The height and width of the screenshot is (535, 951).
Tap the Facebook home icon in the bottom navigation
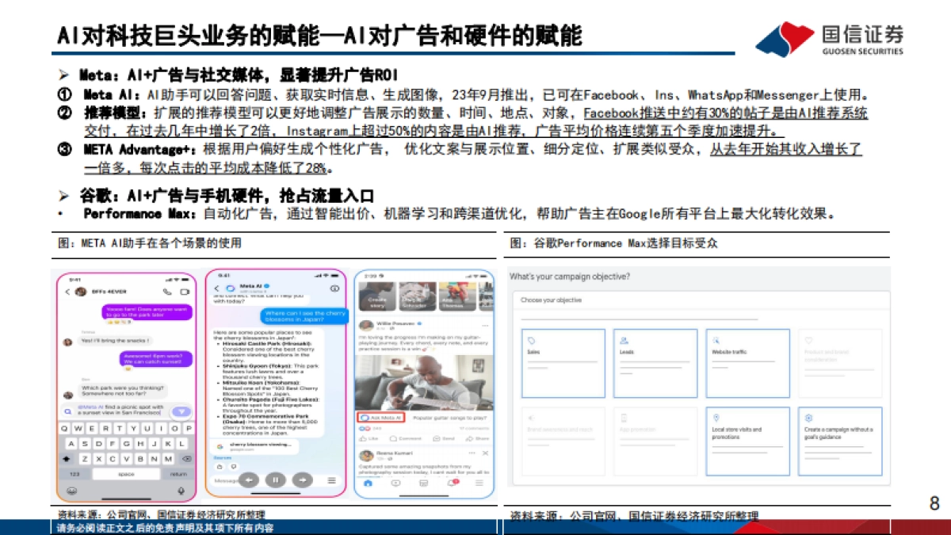368,482
